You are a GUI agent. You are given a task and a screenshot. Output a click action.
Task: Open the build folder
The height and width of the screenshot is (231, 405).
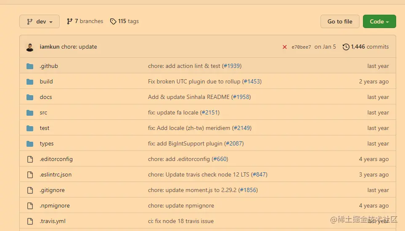click(x=46, y=82)
